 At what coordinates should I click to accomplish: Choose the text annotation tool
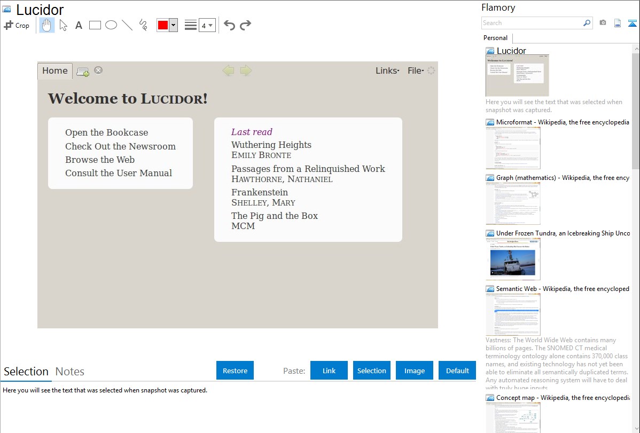tap(79, 25)
